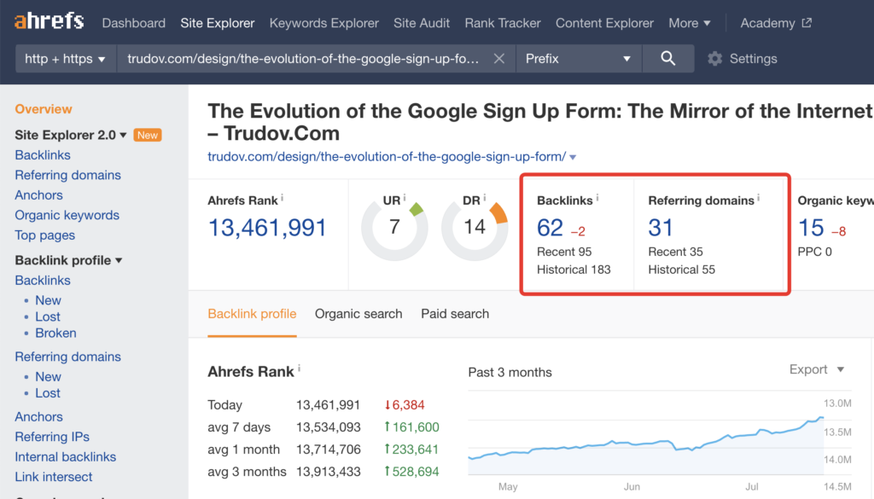874x499 pixels.
Task: Open Referring IPs in the sidebar
Action: pyautogui.click(x=52, y=437)
